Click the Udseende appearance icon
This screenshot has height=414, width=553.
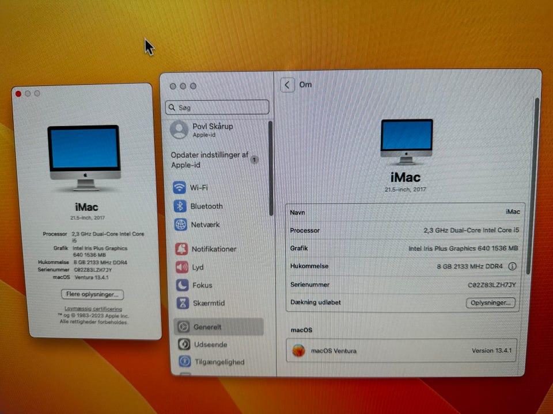pyautogui.click(x=184, y=344)
